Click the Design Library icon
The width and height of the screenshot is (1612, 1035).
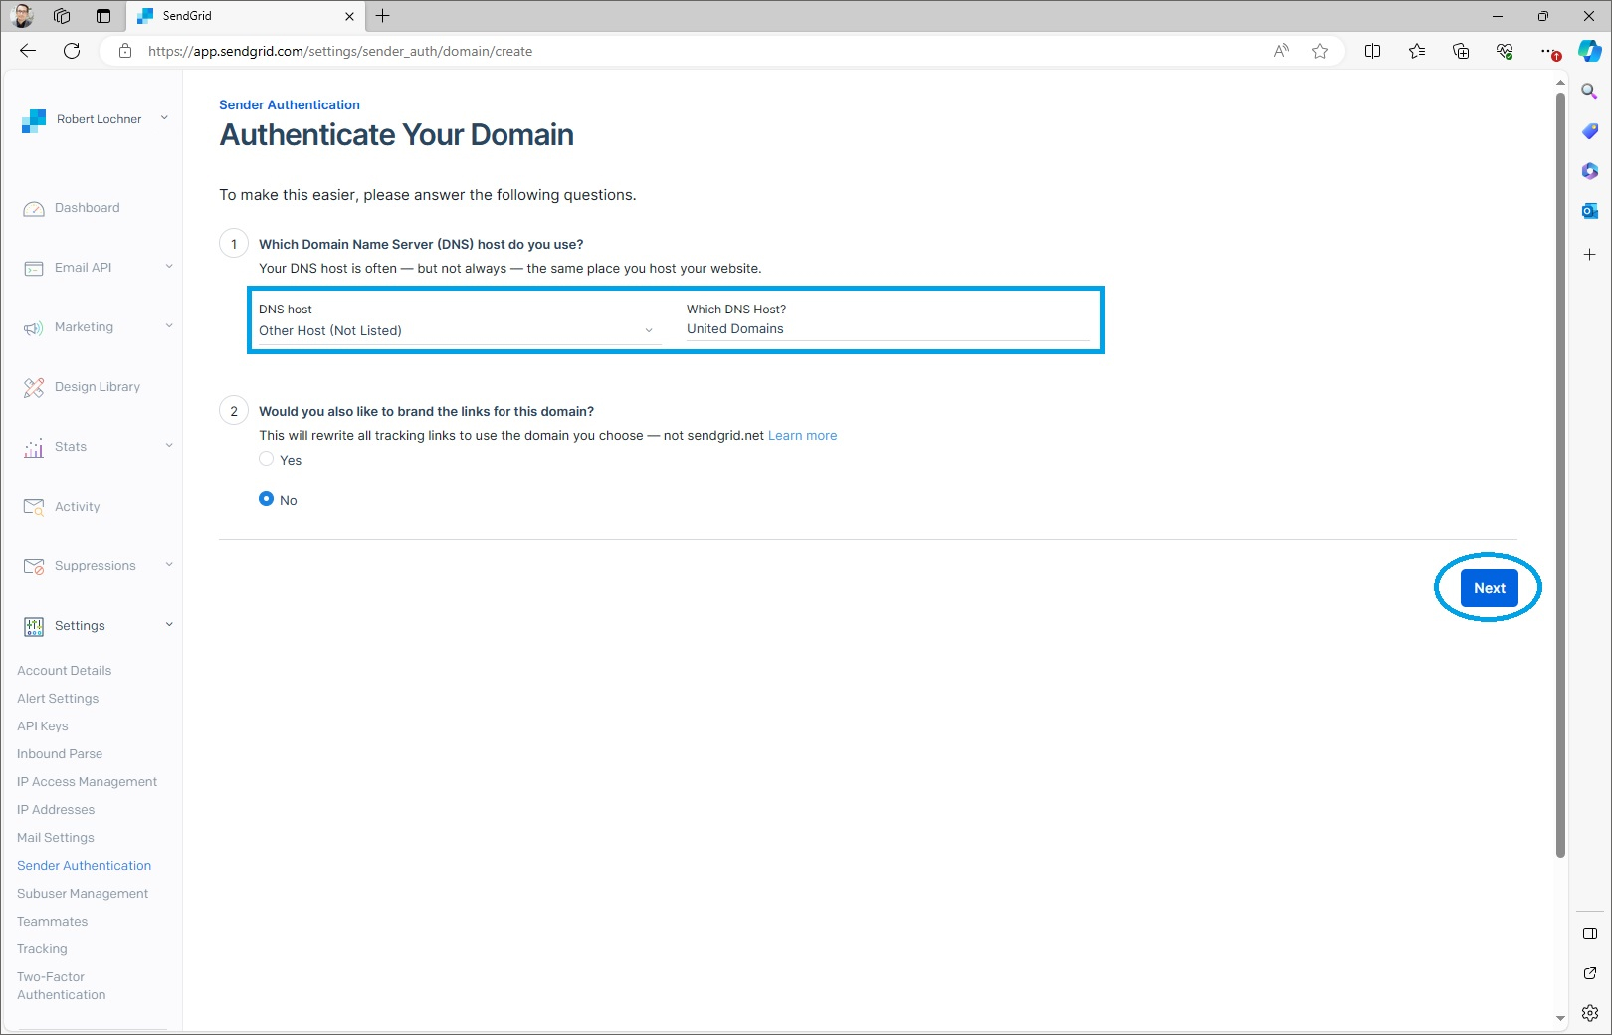(x=34, y=388)
